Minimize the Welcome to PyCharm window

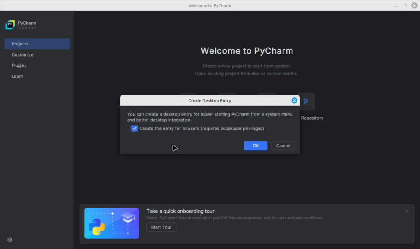coord(395,5)
